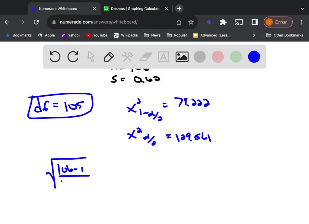
Task: Select the pointer cursor tool
Action: (91, 57)
